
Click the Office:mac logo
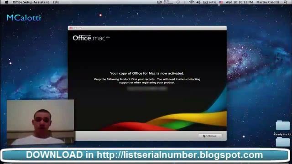pyautogui.click(x=91, y=38)
